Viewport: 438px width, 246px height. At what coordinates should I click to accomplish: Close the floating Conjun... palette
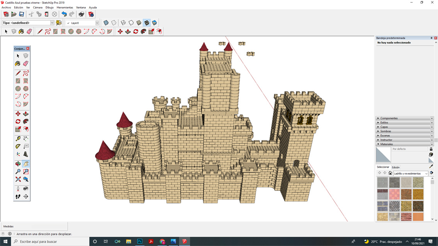click(x=28, y=49)
